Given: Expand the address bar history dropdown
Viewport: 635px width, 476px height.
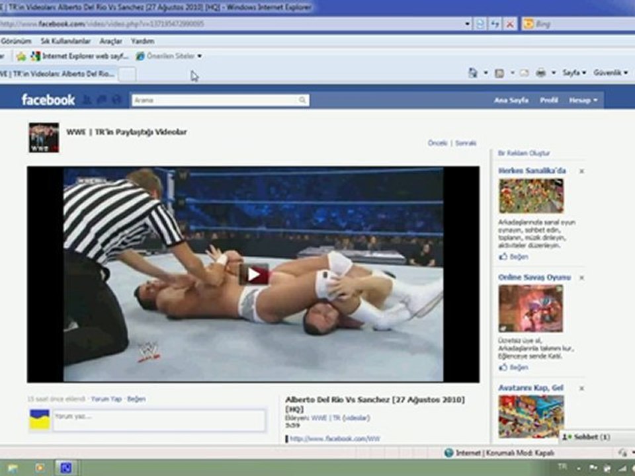Looking at the screenshot, I should (x=468, y=24).
